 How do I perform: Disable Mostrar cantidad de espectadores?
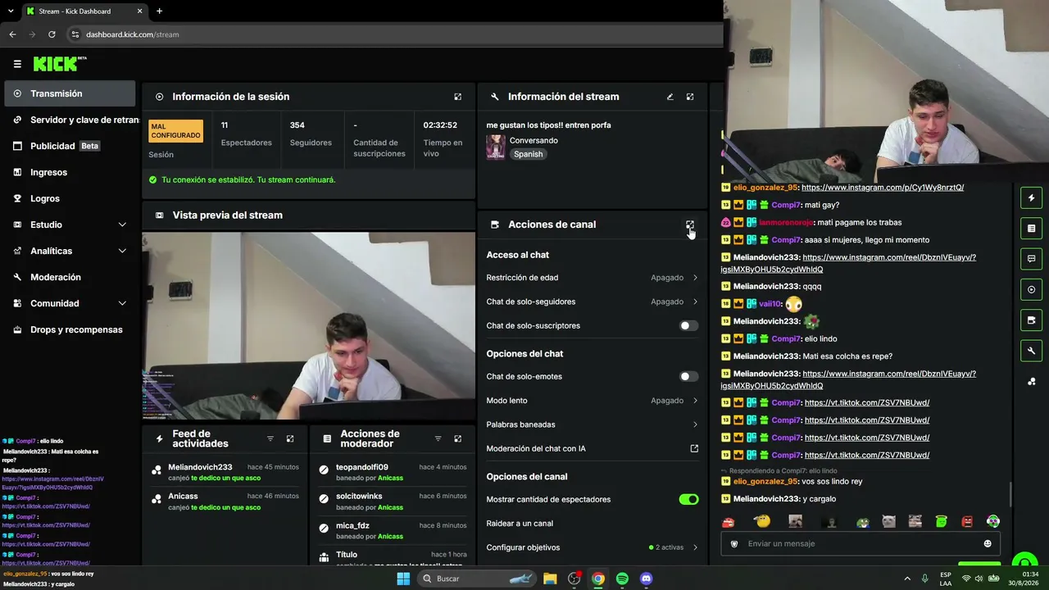coord(689,499)
